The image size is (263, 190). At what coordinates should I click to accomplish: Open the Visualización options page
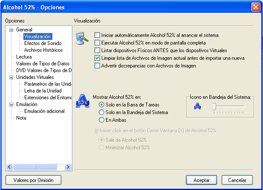(38, 37)
